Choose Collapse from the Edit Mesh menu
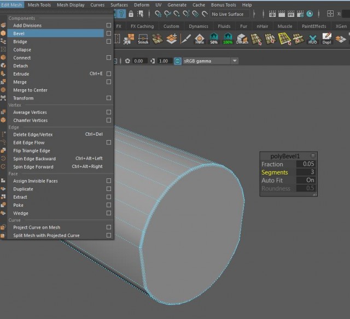 click(x=56, y=50)
